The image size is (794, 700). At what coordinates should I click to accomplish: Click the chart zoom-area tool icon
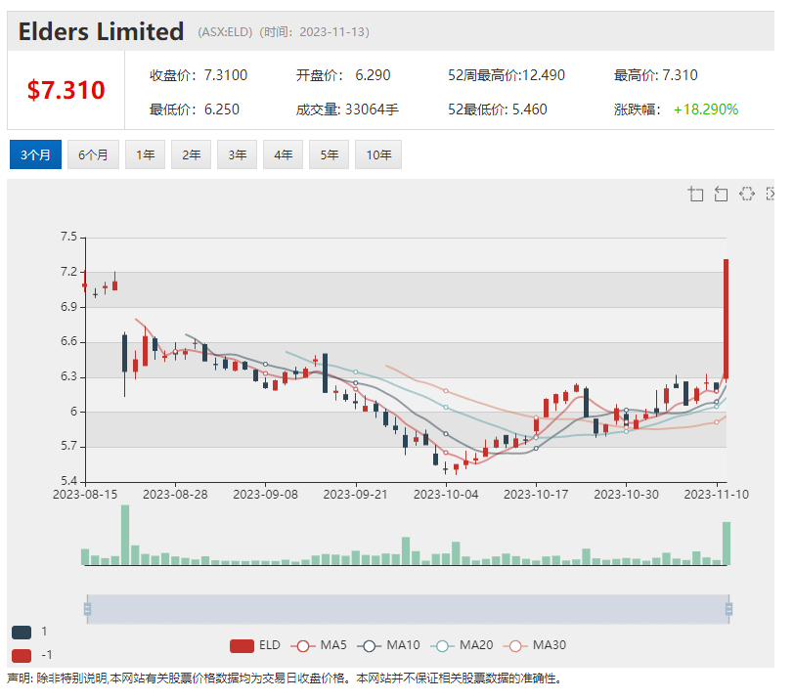click(x=696, y=194)
